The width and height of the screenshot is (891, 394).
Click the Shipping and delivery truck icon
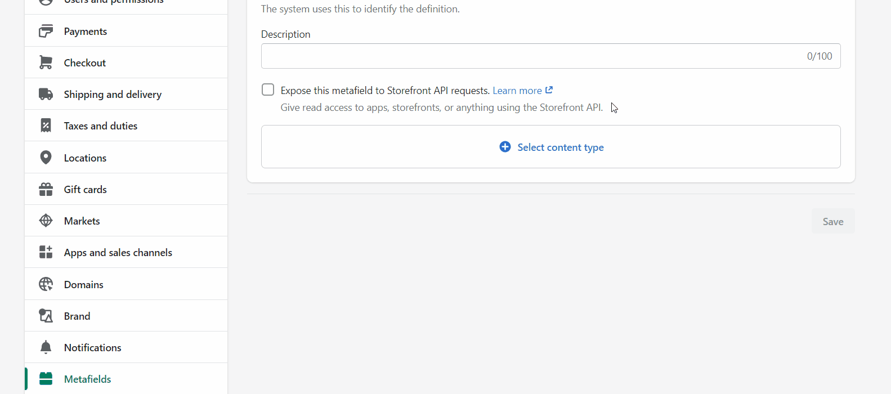(46, 94)
